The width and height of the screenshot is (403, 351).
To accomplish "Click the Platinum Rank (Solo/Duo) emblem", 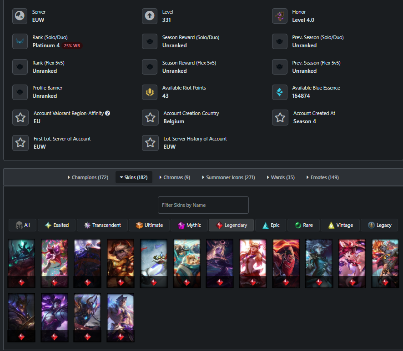I will 20,41.
